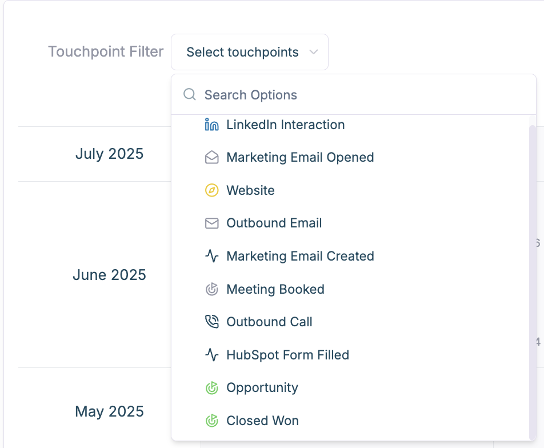Click the yellow compass Website icon
Viewport: 544px width, 448px height.
click(x=211, y=190)
